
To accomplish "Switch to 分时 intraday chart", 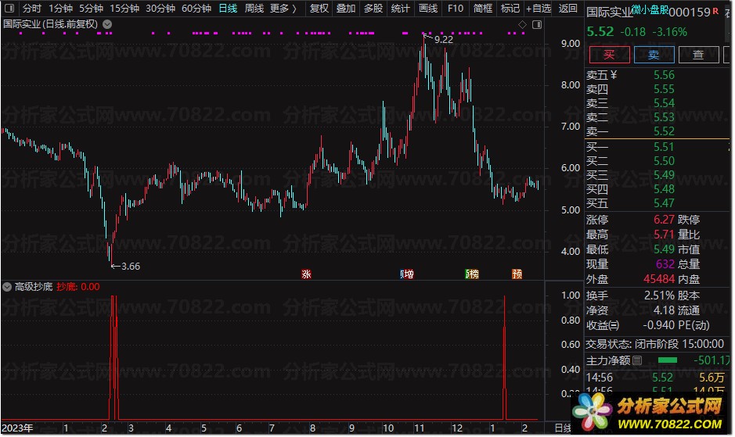I will pyautogui.click(x=31, y=8).
